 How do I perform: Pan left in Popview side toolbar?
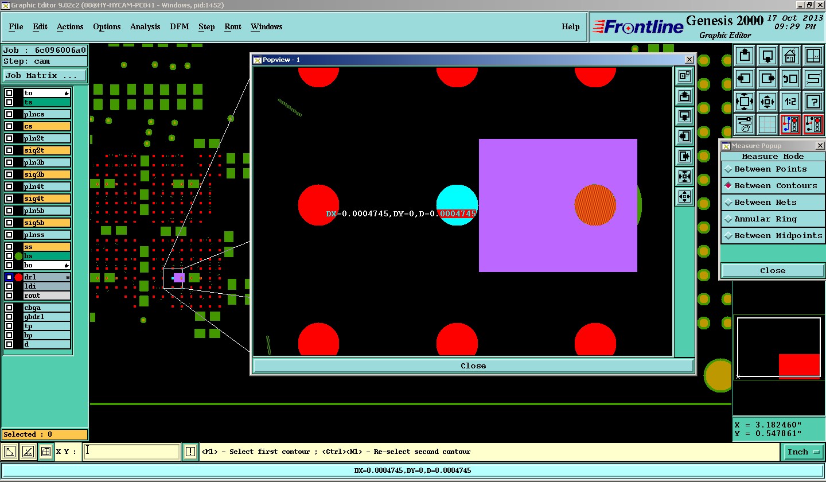tap(684, 136)
